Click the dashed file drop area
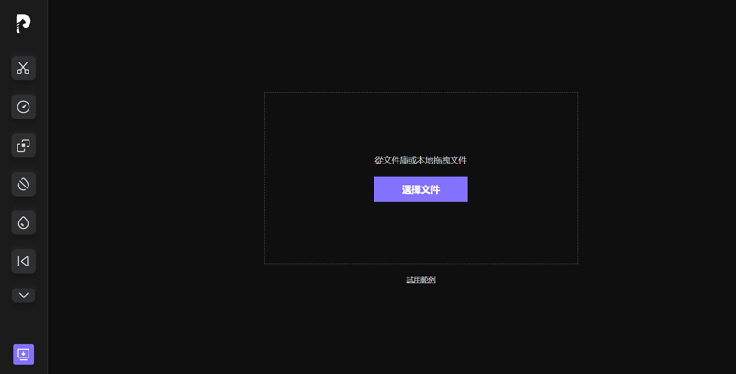736x374 pixels. pyautogui.click(x=420, y=177)
